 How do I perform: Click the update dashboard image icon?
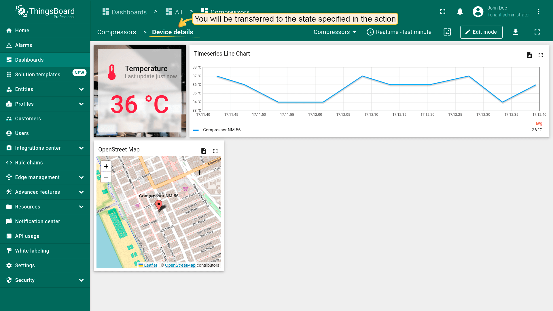[447, 32]
